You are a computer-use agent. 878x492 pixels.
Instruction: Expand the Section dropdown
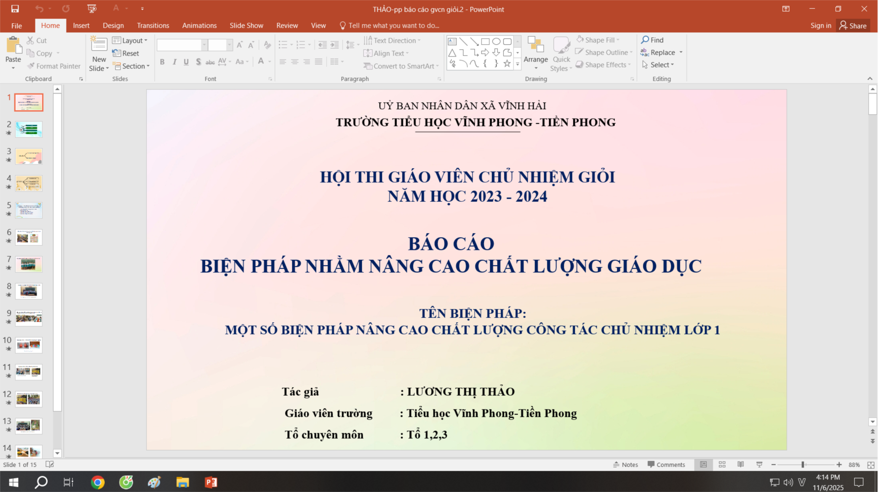(131, 66)
